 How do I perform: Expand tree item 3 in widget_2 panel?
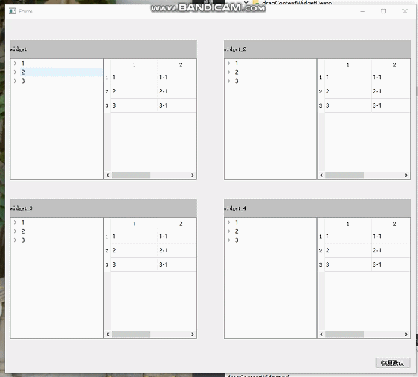228,81
